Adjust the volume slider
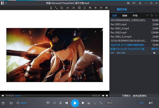This screenshot has height=108, width=159. 25,103
